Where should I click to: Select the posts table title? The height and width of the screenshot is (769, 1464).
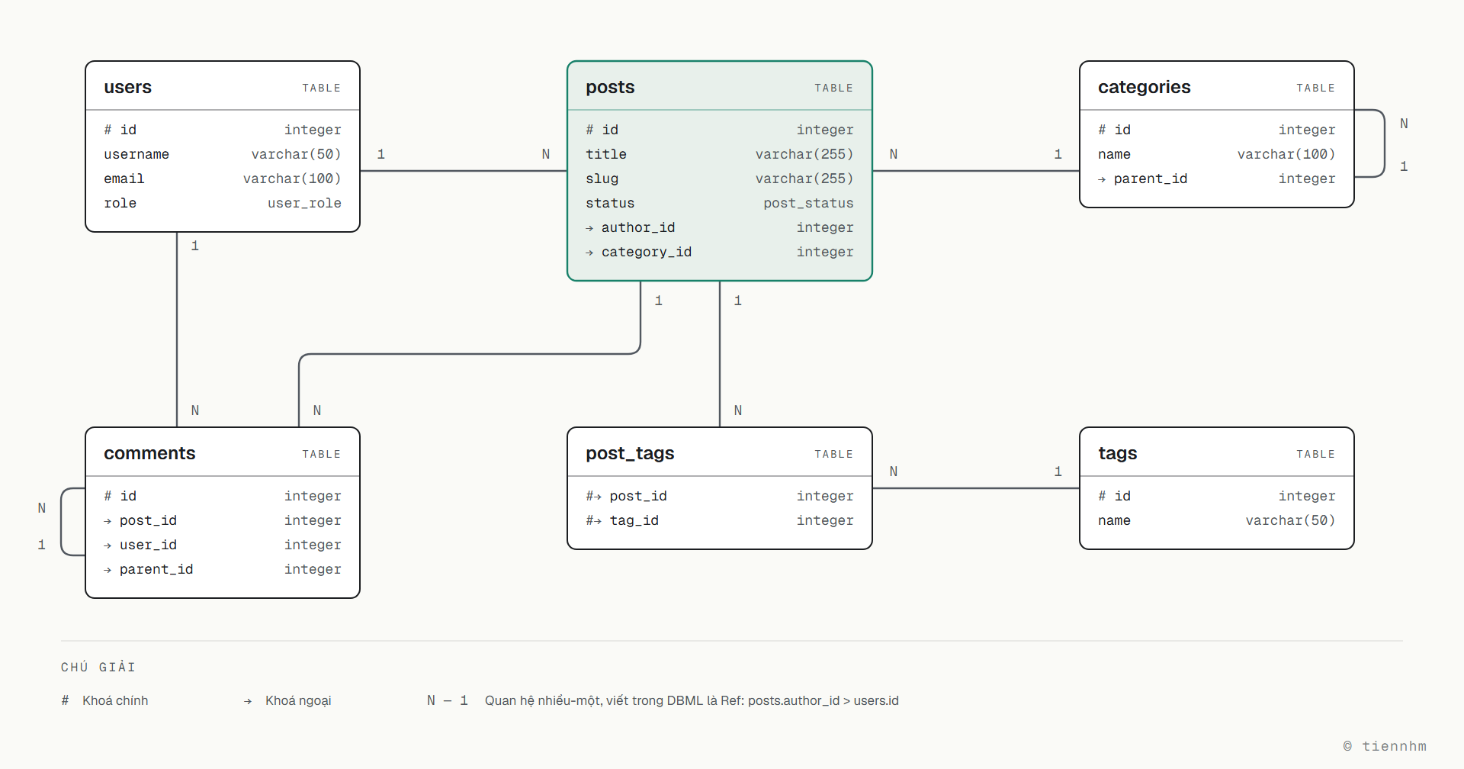coord(610,87)
